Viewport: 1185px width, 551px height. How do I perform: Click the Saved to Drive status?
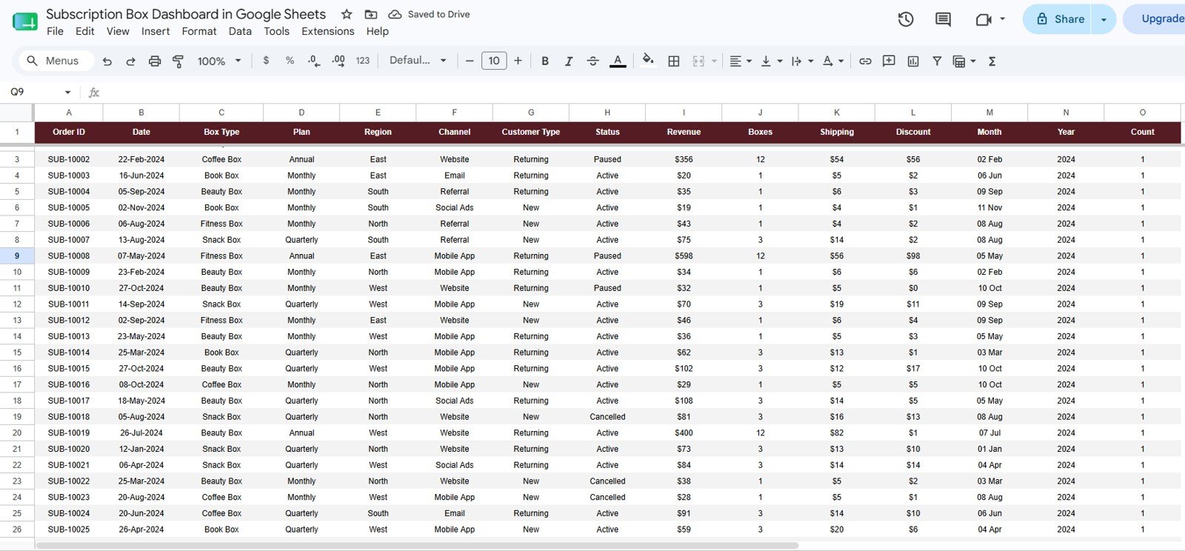[x=430, y=14]
